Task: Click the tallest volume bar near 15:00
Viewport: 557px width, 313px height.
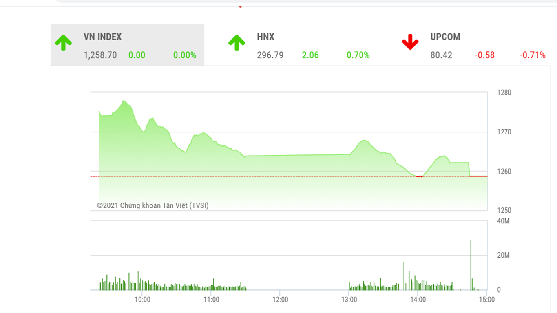Action: tap(471, 265)
